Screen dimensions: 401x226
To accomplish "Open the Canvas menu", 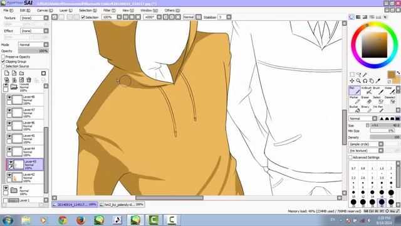I will click(44, 10).
